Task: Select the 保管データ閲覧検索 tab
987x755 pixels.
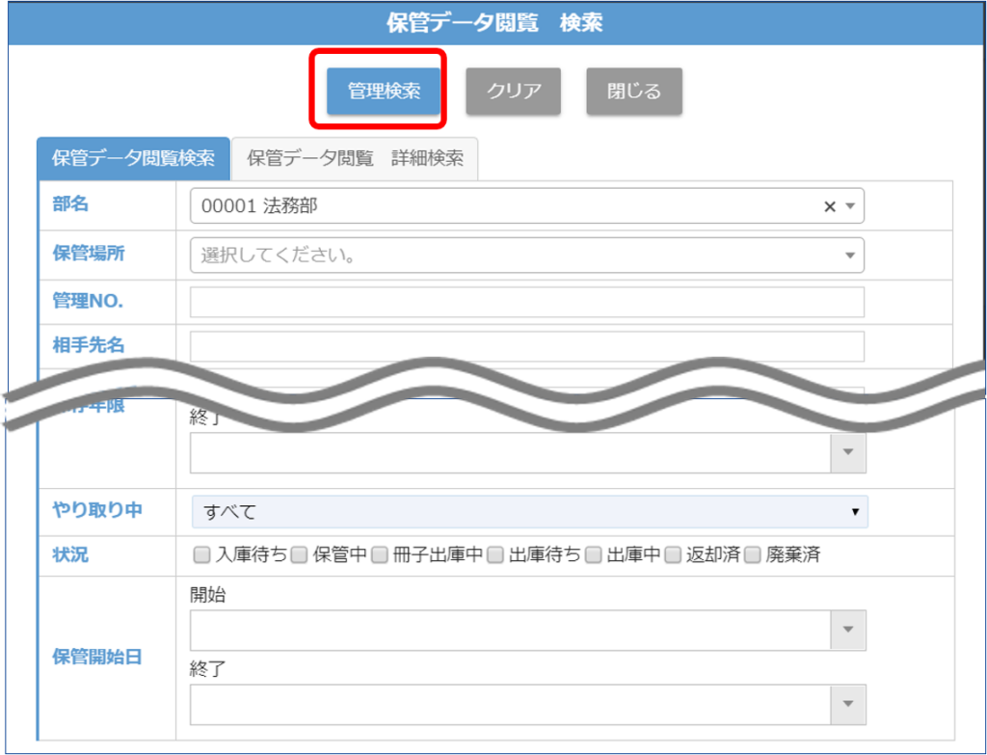Action: coord(133,159)
